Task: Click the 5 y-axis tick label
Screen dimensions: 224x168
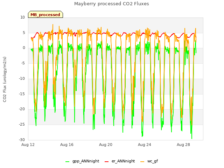Action: pos(24,33)
